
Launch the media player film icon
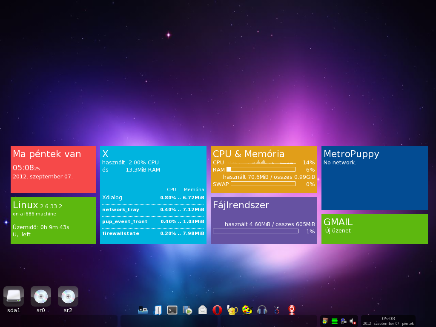tap(187, 310)
